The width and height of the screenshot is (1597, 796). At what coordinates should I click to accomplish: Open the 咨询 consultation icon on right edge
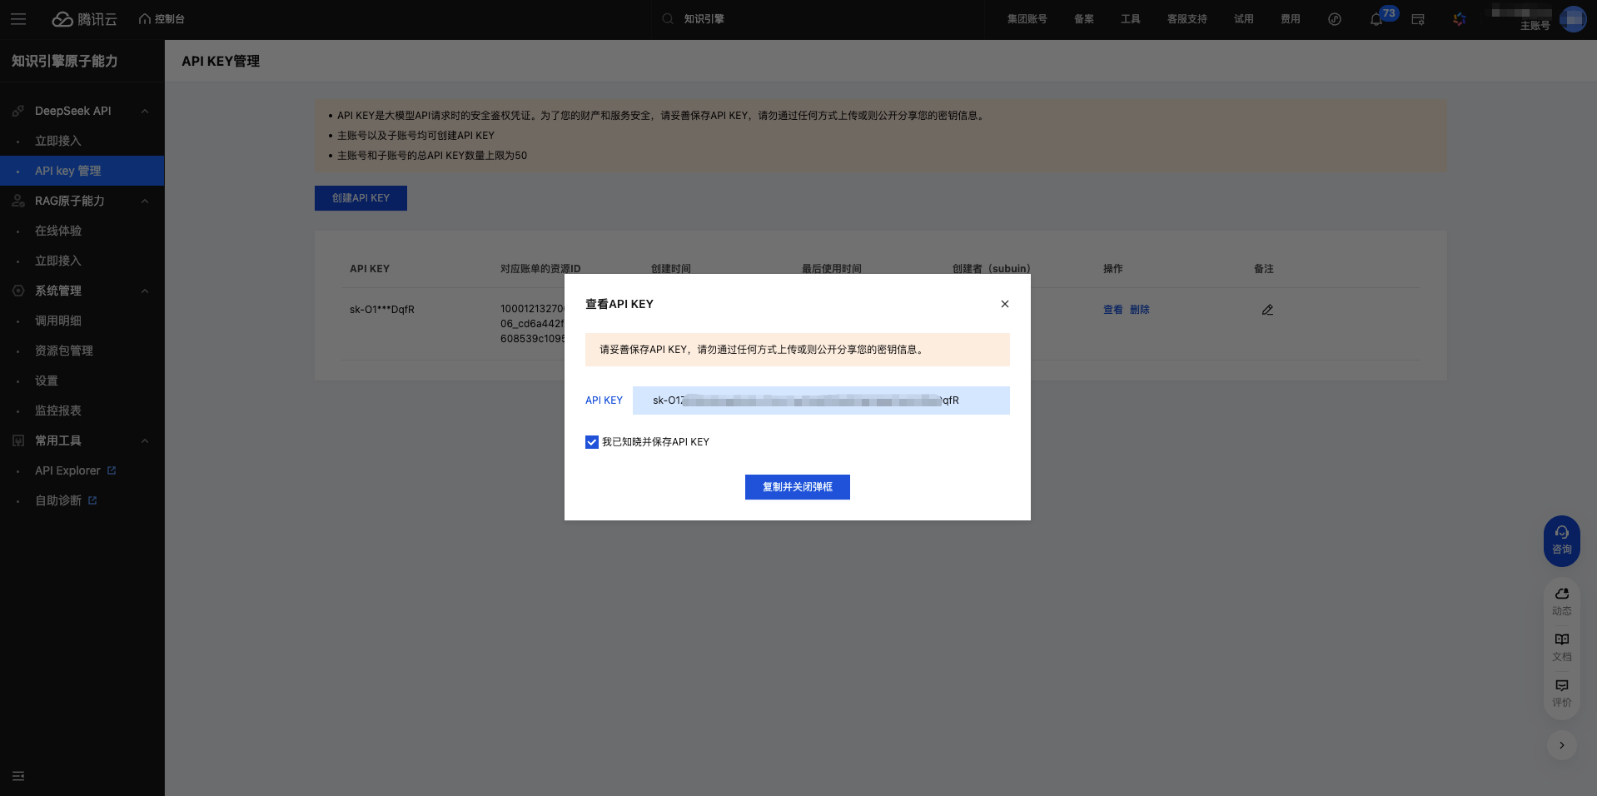click(1561, 540)
